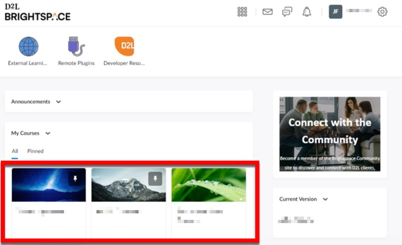Open the message alerts envelope icon
Image resolution: width=402 pixels, height=245 pixels.
click(x=267, y=12)
